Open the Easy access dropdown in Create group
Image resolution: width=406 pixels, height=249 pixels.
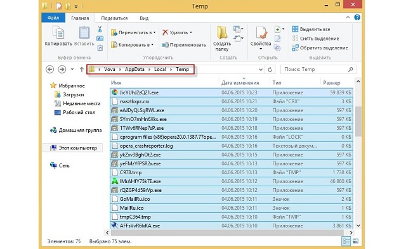coord(238,39)
